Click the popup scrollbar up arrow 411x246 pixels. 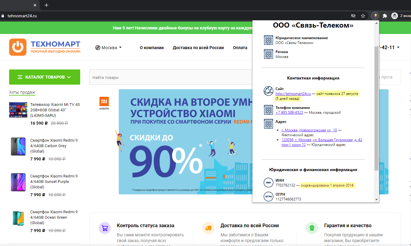click(x=376, y=23)
